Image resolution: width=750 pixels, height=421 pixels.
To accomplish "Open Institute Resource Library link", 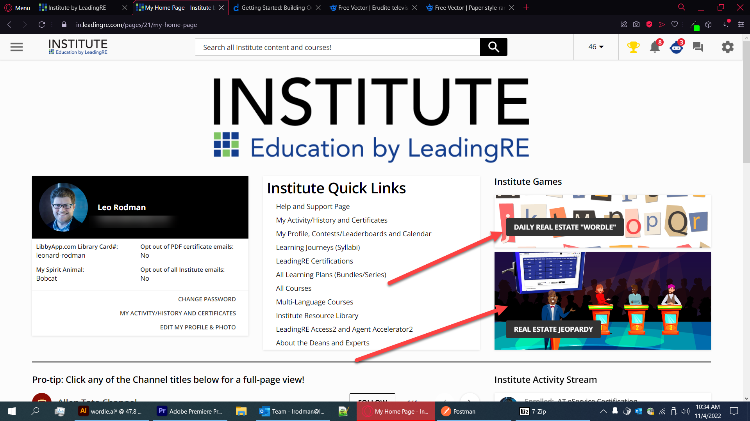I will click(x=317, y=316).
